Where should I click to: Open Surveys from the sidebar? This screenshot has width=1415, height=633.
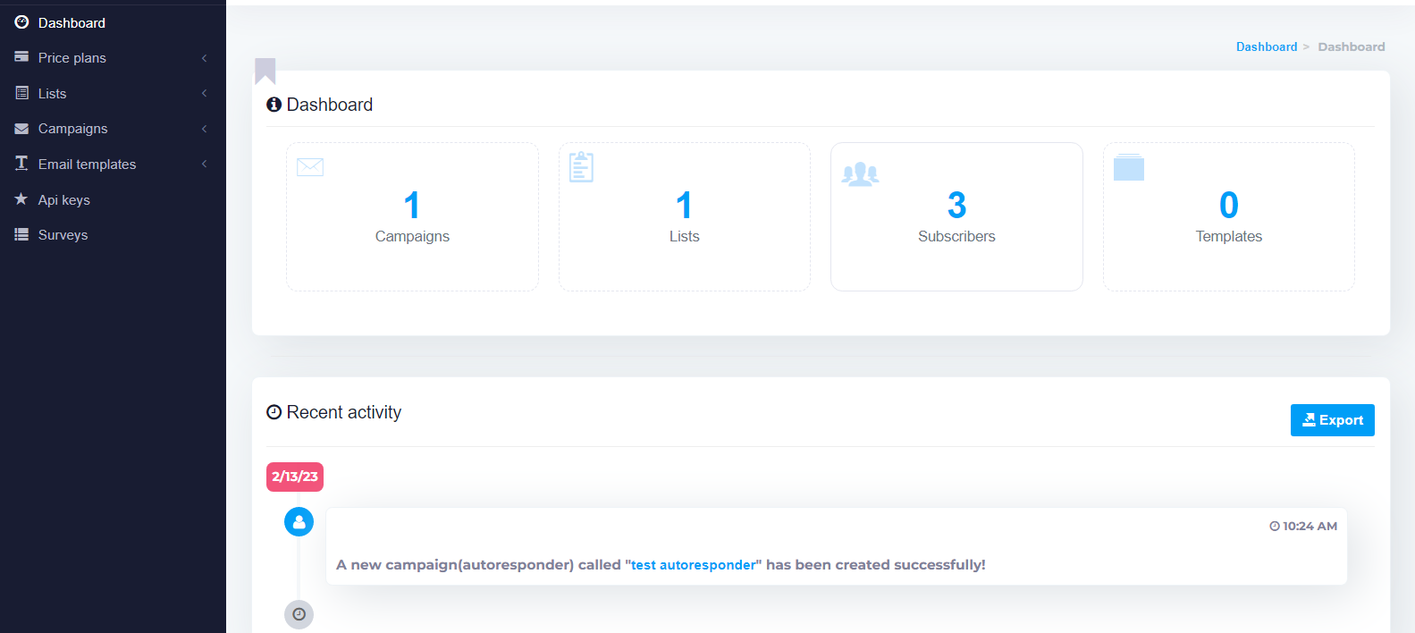pos(63,235)
